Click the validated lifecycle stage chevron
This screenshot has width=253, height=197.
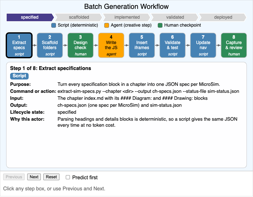coord(175,17)
